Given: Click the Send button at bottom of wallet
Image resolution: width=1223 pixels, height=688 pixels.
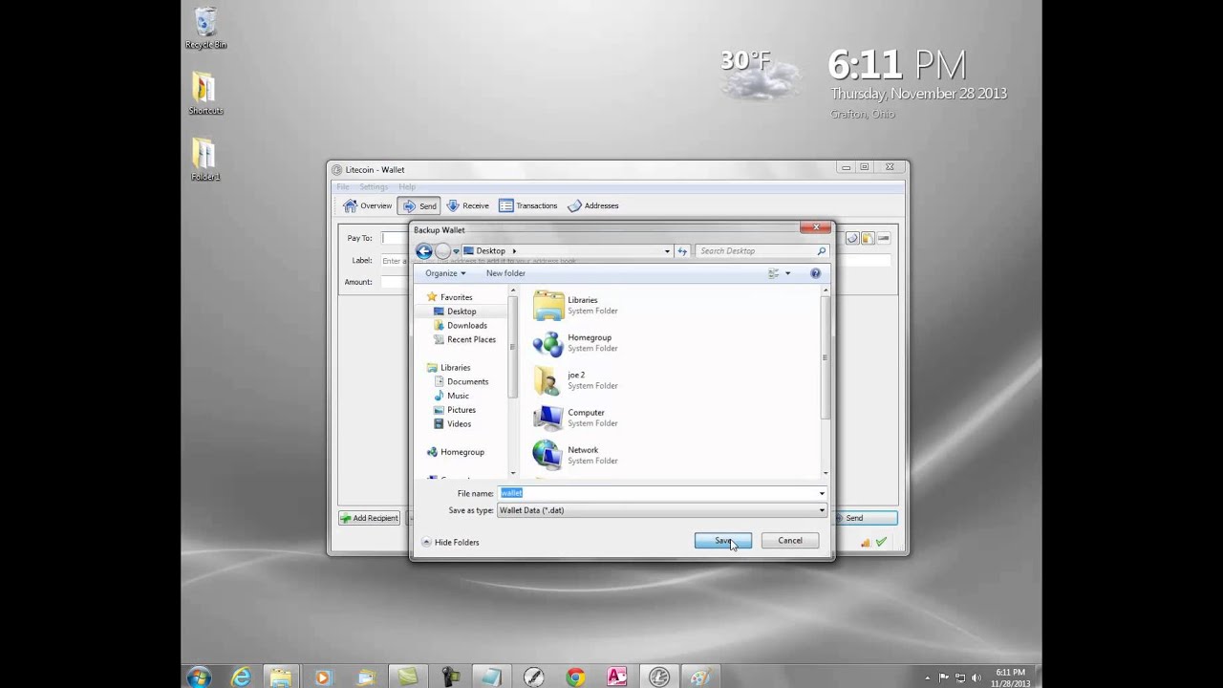Looking at the screenshot, I should pyautogui.click(x=867, y=518).
